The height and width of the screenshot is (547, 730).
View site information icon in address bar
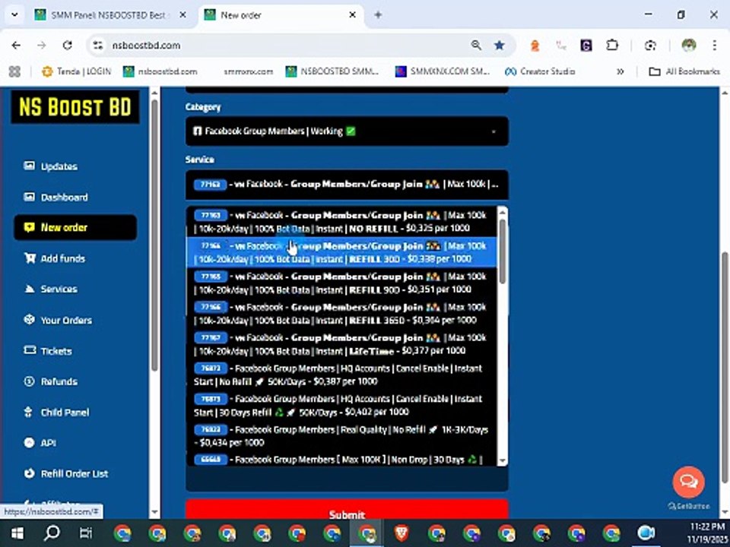click(x=98, y=45)
